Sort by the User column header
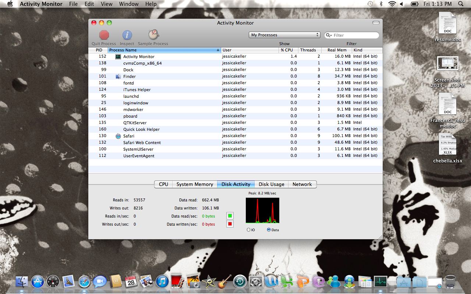Image resolution: width=471 pixels, height=294 pixels. 250,50
